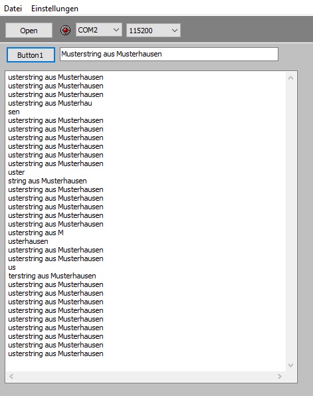Click the vertical scrollbar up arrow
The image size is (313, 396).
290,78
